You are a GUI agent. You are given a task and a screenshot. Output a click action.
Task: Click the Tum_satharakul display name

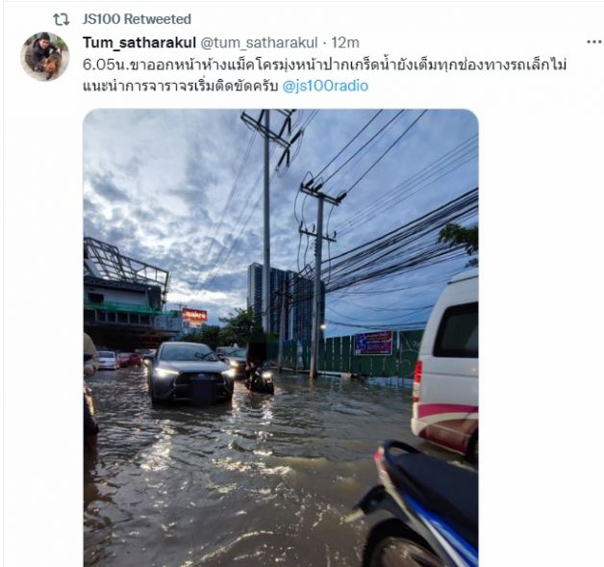[139, 42]
